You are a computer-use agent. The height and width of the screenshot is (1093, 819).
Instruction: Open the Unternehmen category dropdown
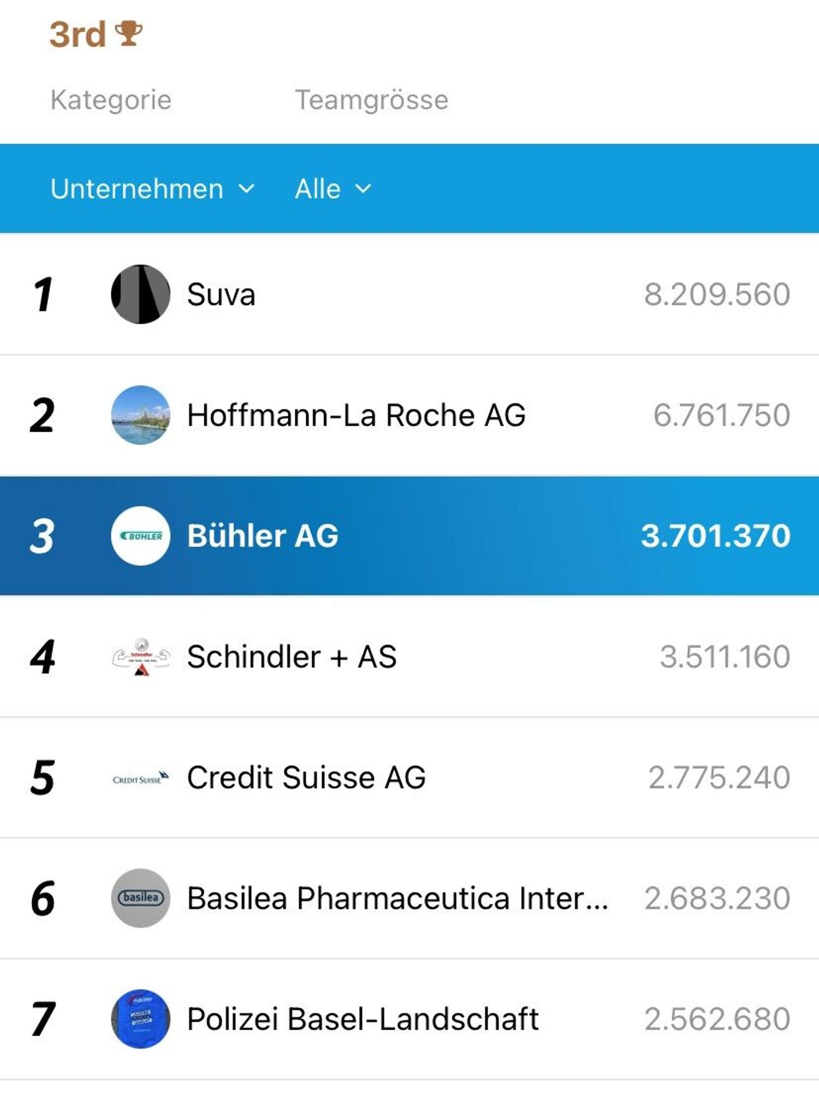pos(137,189)
